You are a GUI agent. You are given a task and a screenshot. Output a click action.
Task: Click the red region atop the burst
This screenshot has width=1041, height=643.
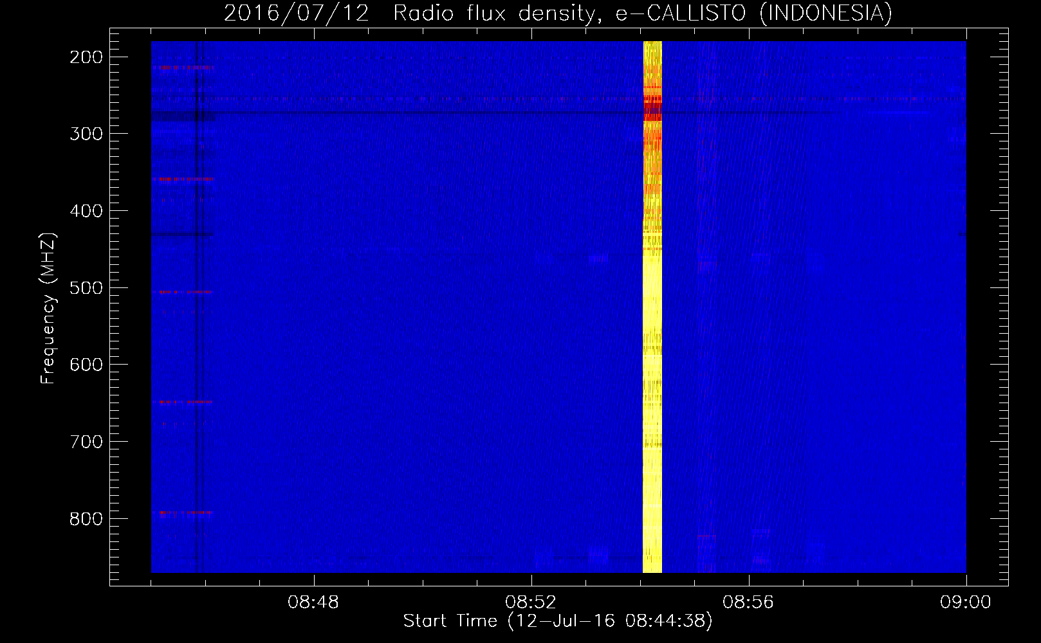(652, 108)
